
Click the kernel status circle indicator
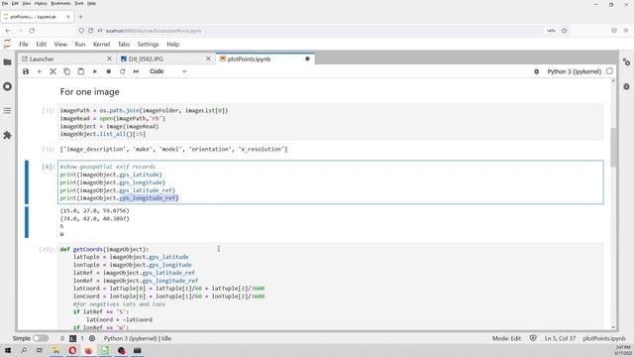(x=610, y=71)
